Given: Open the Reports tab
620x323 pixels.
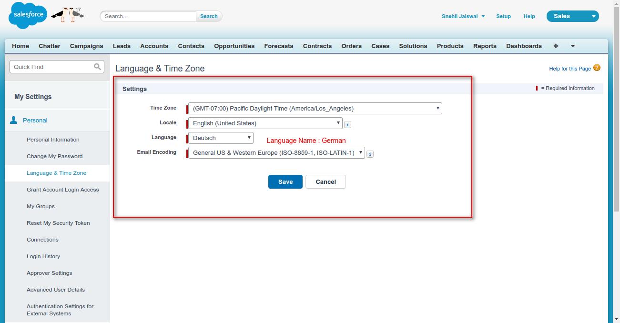Looking at the screenshot, I should (484, 46).
